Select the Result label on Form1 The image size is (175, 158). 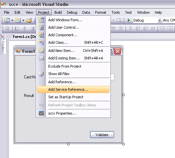coord(29,96)
